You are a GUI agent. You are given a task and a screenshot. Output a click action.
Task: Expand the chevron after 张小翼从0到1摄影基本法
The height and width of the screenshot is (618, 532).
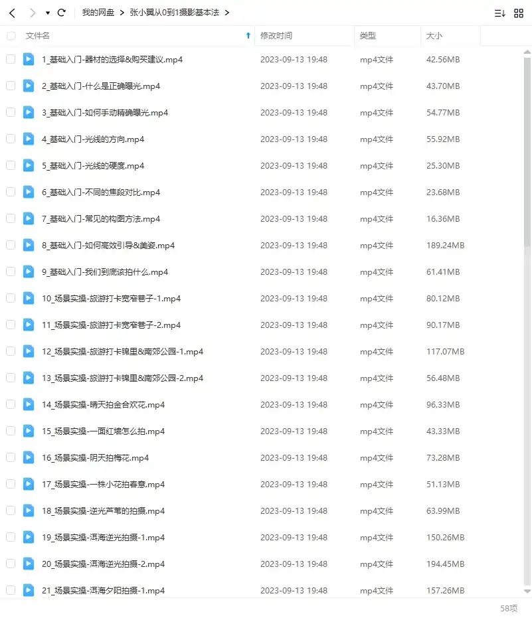pyautogui.click(x=226, y=13)
